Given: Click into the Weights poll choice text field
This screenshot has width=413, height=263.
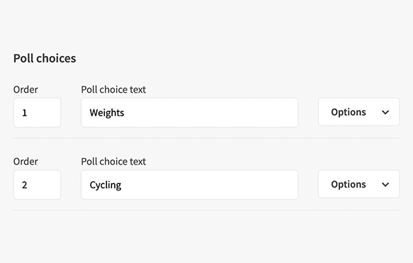Looking at the screenshot, I should click(x=190, y=113).
